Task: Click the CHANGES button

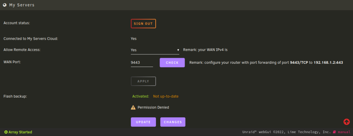Action: click(173, 122)
